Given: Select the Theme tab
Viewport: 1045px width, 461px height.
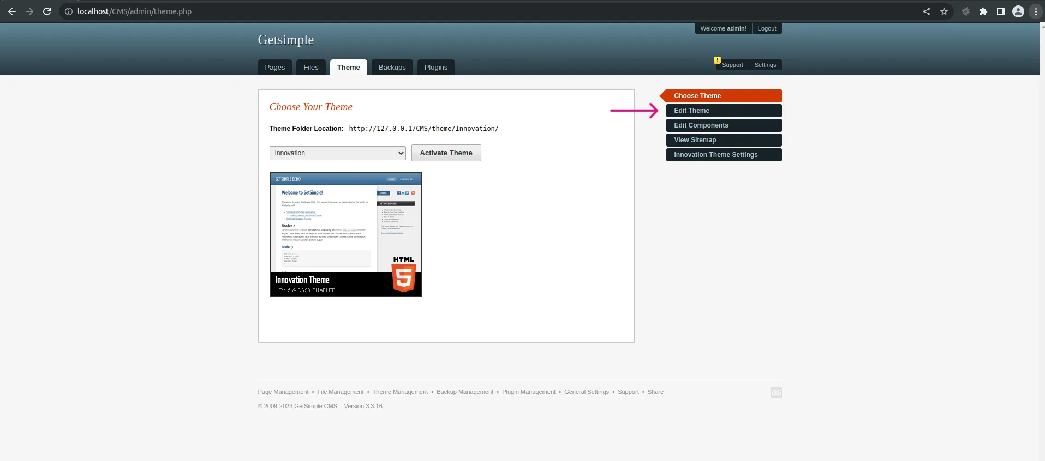Looking at the screenshot, I should [x=349, y=68].
